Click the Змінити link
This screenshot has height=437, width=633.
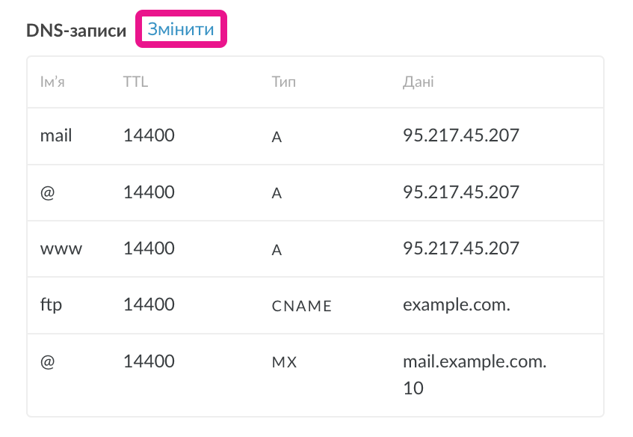181,30
